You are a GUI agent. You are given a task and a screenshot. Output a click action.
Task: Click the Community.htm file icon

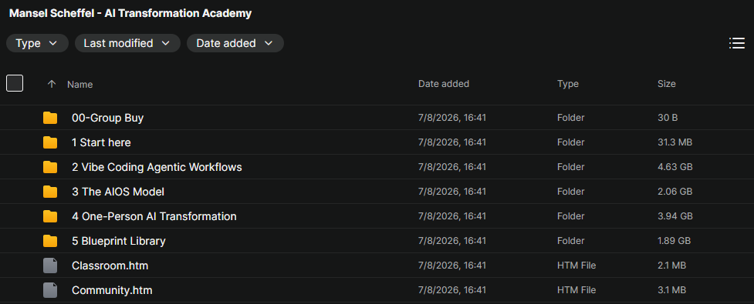(x=50, y=290)
